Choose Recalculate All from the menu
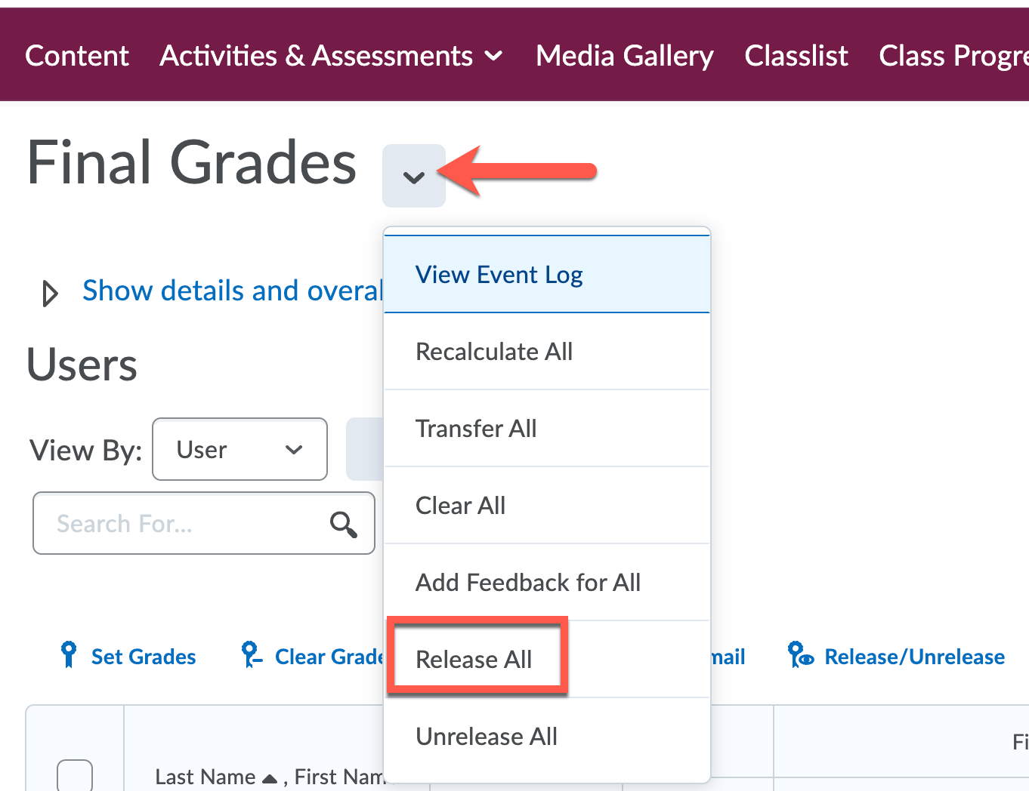 (x=494, y=351)
